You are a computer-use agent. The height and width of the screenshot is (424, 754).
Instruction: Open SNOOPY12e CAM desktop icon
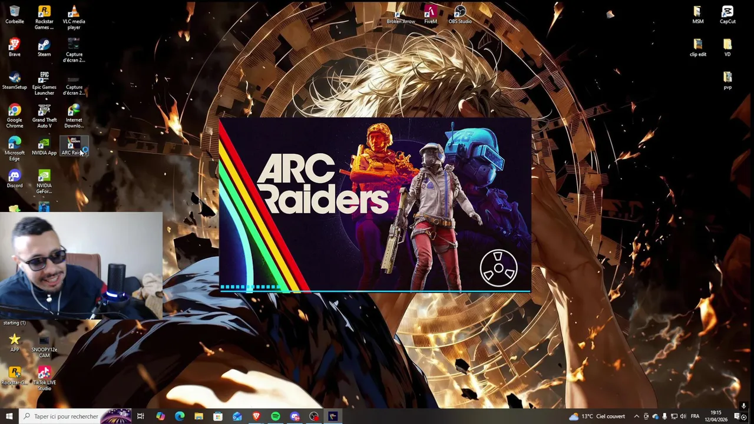click(44, 346)
